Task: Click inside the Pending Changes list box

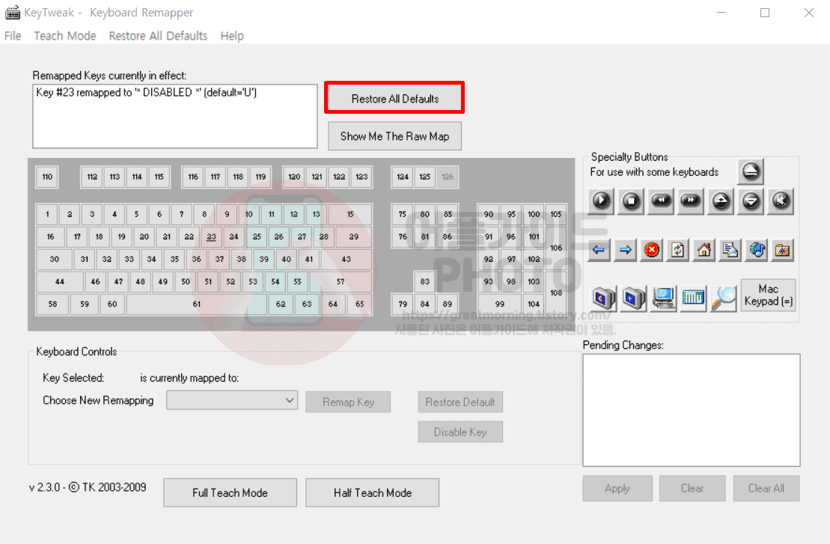Action: coord(692,410)
